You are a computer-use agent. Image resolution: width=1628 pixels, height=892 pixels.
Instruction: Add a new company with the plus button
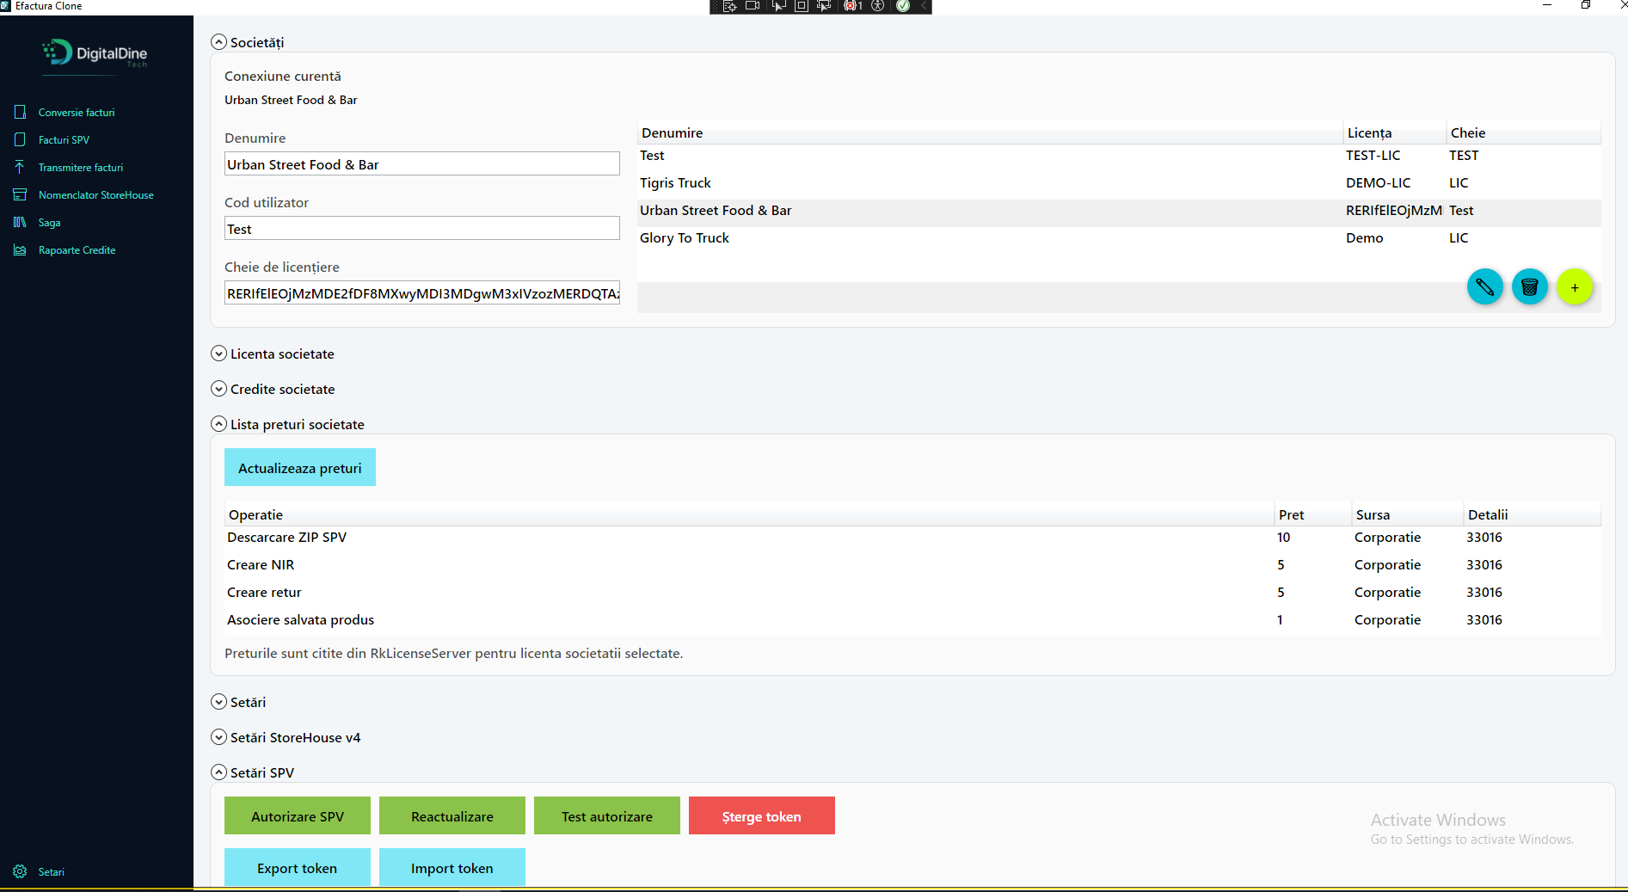pos(1575,287)
